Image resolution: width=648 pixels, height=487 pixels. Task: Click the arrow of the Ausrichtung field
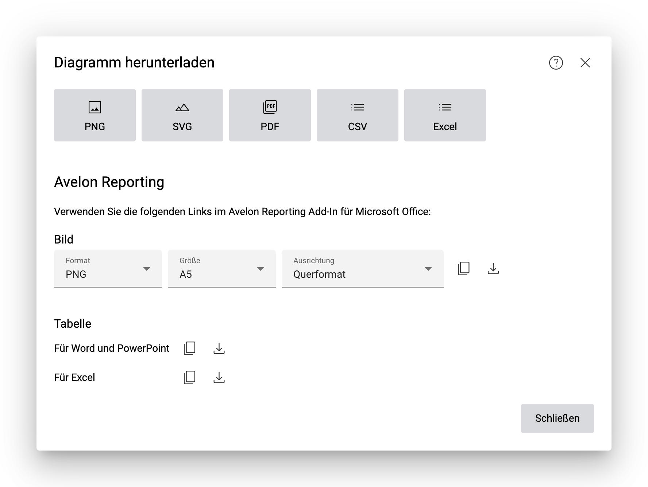[x=428, y=269]
